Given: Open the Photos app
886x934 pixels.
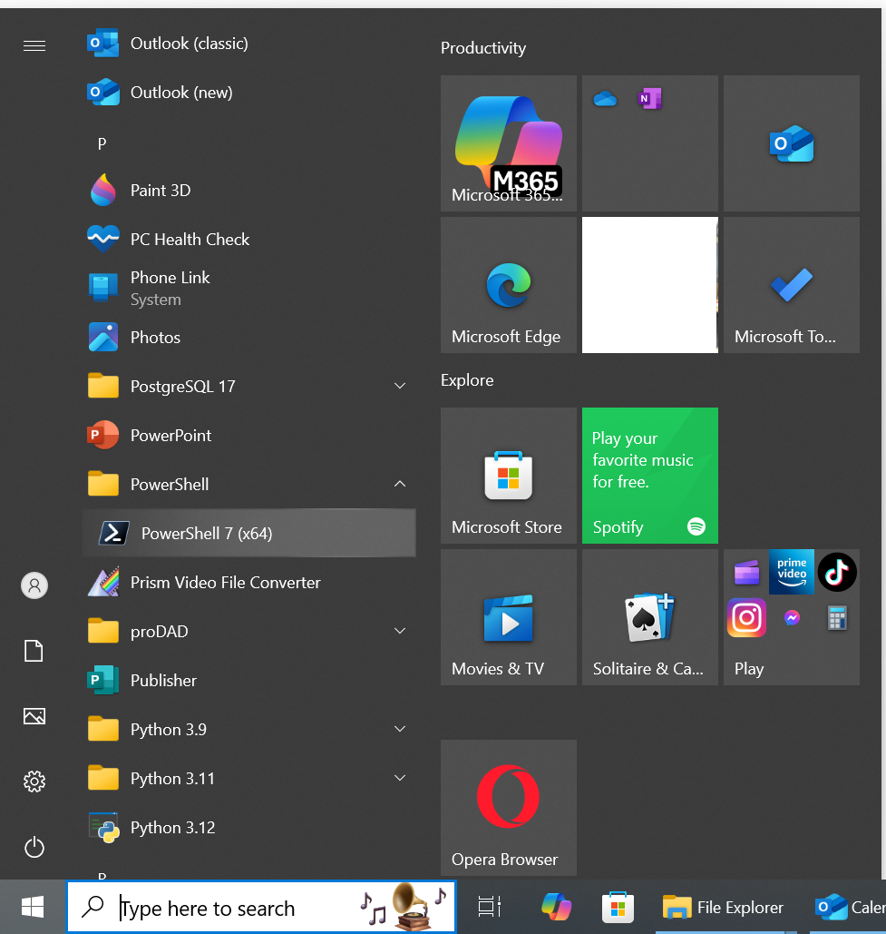Looking at the screenshot, I should tap(248, 337).
